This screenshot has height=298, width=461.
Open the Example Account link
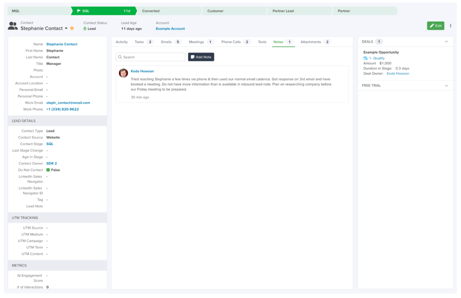click(x=170, y=28)
